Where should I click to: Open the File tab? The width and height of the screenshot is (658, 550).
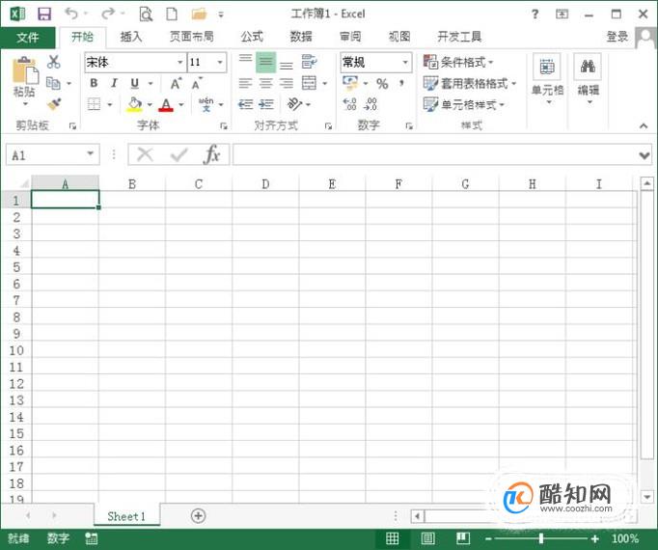click(28, 38)
